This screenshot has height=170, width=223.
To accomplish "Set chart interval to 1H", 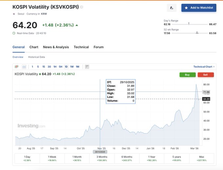I will [x=55, y=67].
